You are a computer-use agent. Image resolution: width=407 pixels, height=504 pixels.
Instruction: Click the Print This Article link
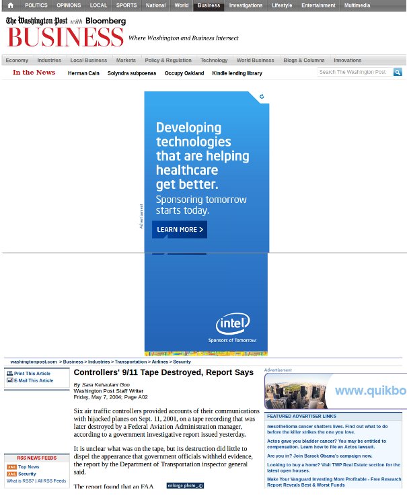click(32, 374)
